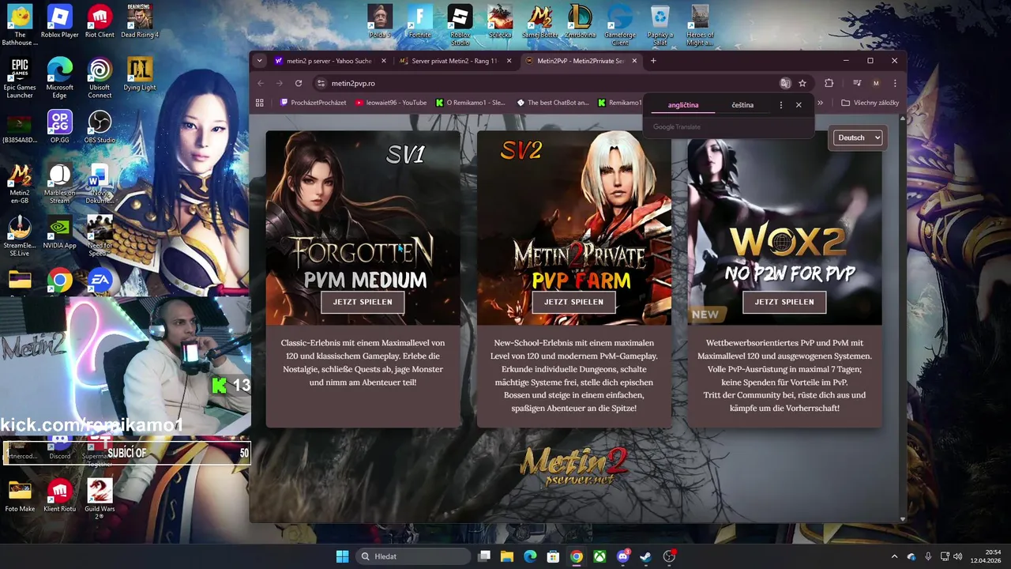The image size is (1011, 569).
Task: Open the Guild Wars 2 desktop icon
Action: click(100, 499)
